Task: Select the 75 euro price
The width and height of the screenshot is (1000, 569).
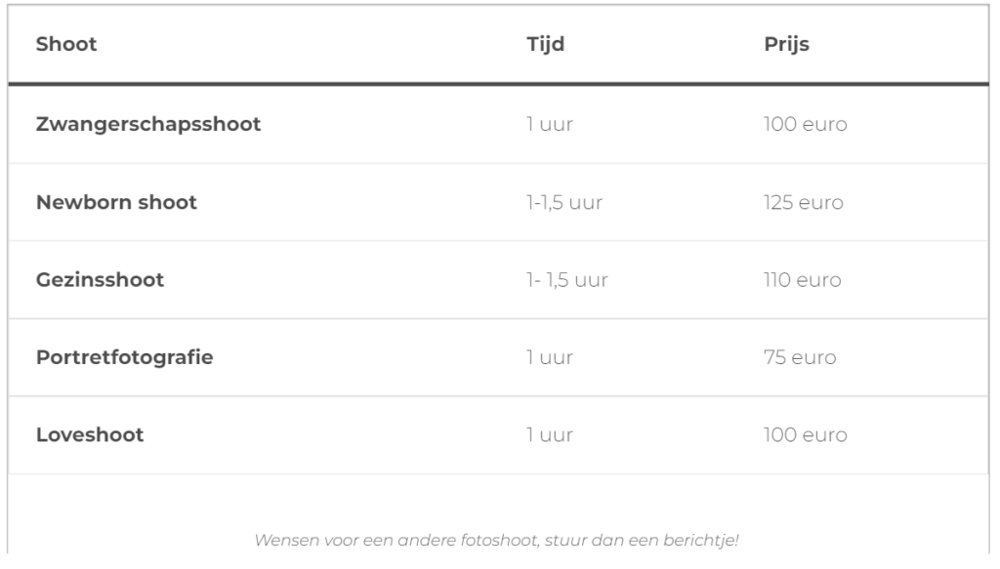Action: tap(799, 357)
